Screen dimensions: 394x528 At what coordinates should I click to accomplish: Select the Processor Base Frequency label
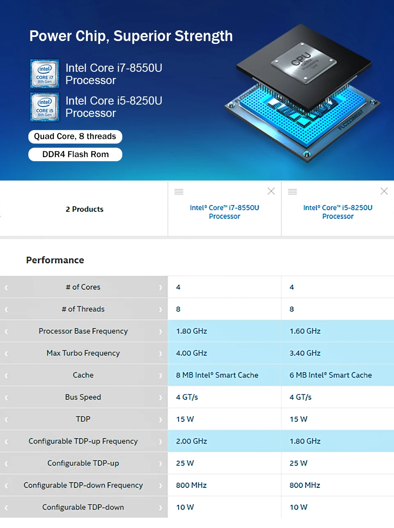point(83,331)
